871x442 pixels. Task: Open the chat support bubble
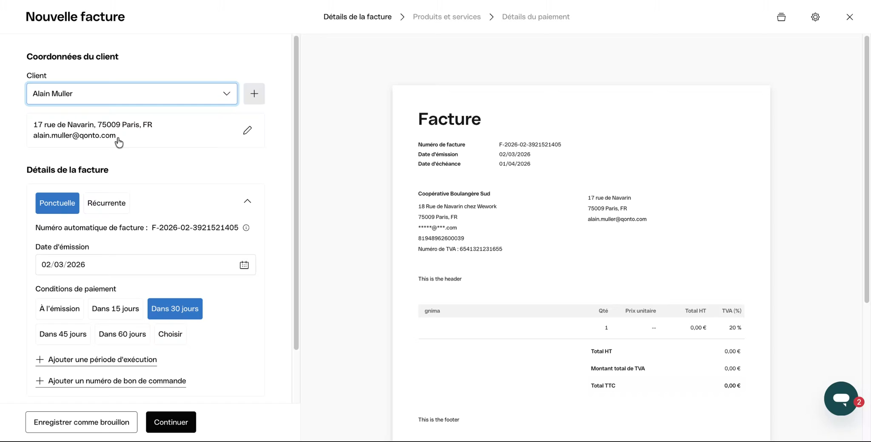(840, 398)
